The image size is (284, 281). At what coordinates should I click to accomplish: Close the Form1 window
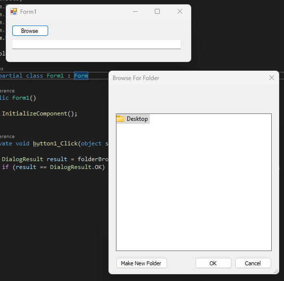(180, 12)
